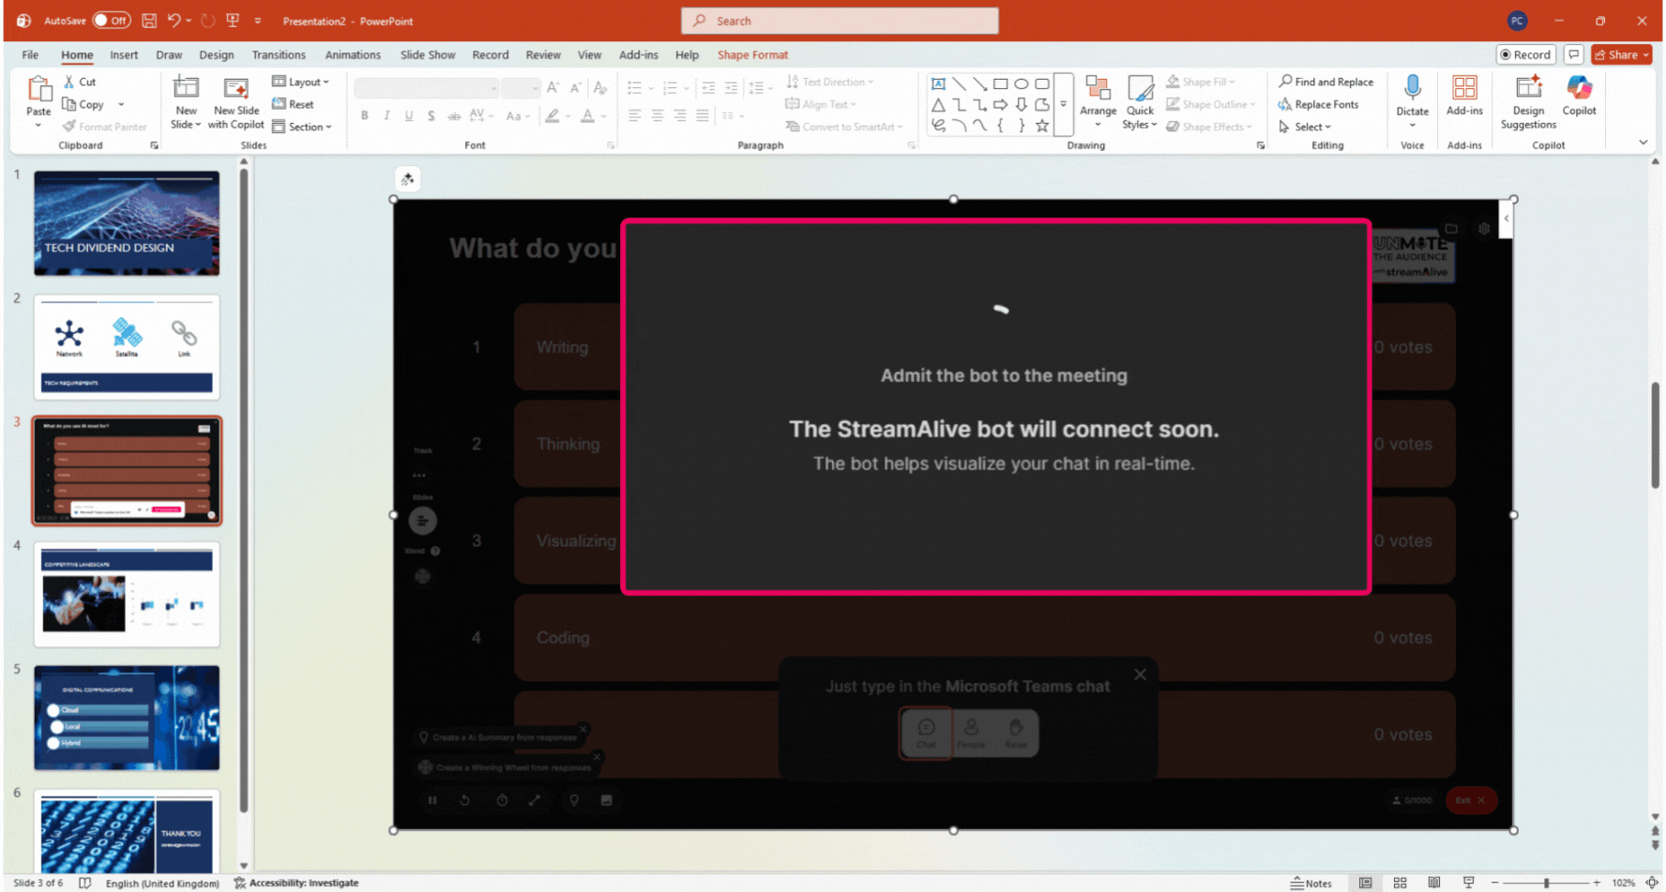
Task: Select the oval shape in gallery
Action: pyautogui.click(x=1022, y=83)
